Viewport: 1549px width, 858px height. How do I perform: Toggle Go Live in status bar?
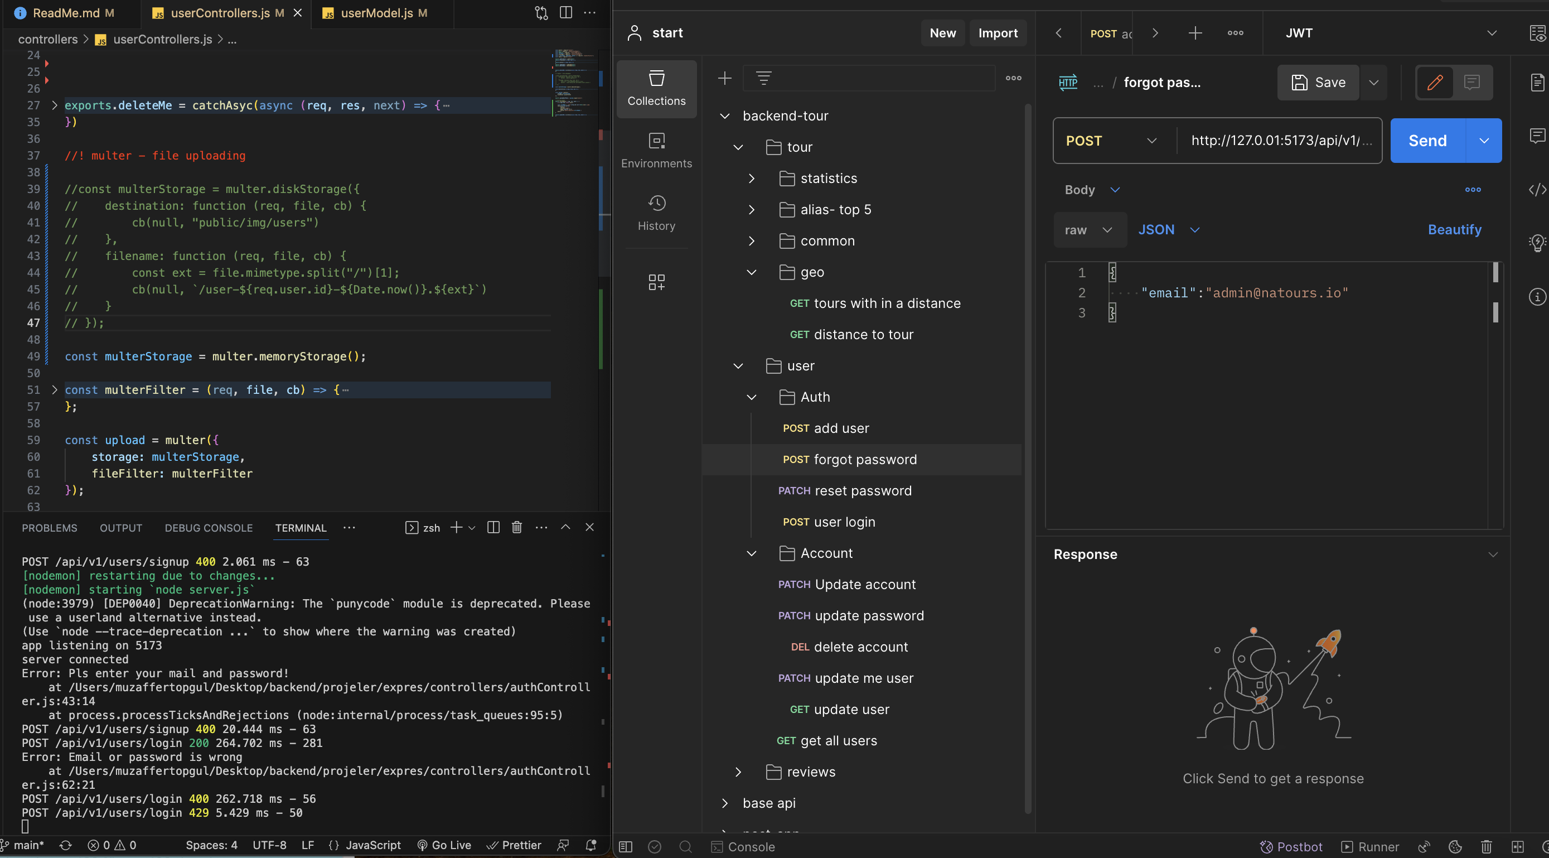point(444,845)
